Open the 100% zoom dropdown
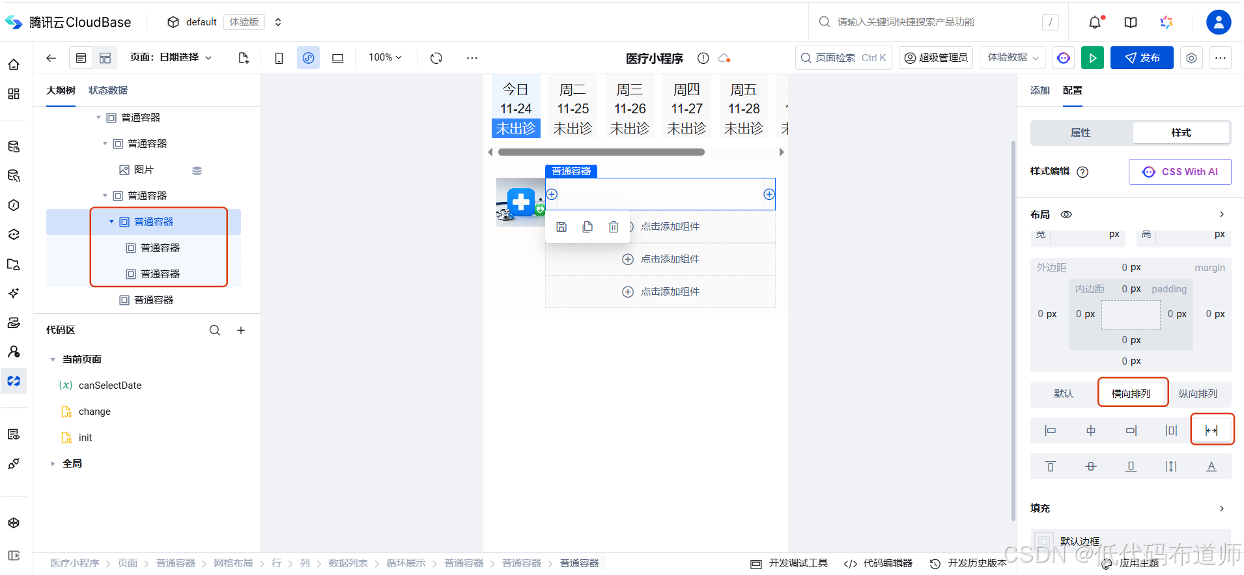Viewport: 1244px width, 575px height. (x=385, y=57)
